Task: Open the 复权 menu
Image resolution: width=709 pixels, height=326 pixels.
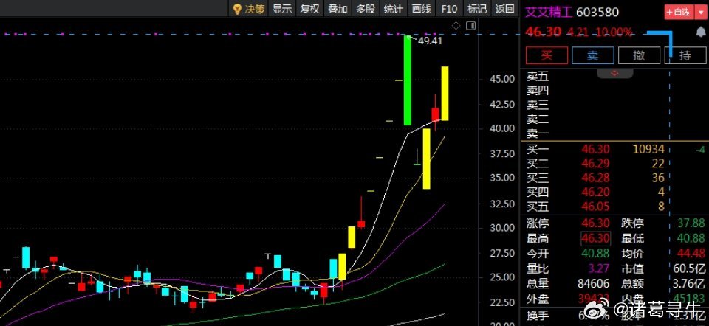Action: (309, 9)
